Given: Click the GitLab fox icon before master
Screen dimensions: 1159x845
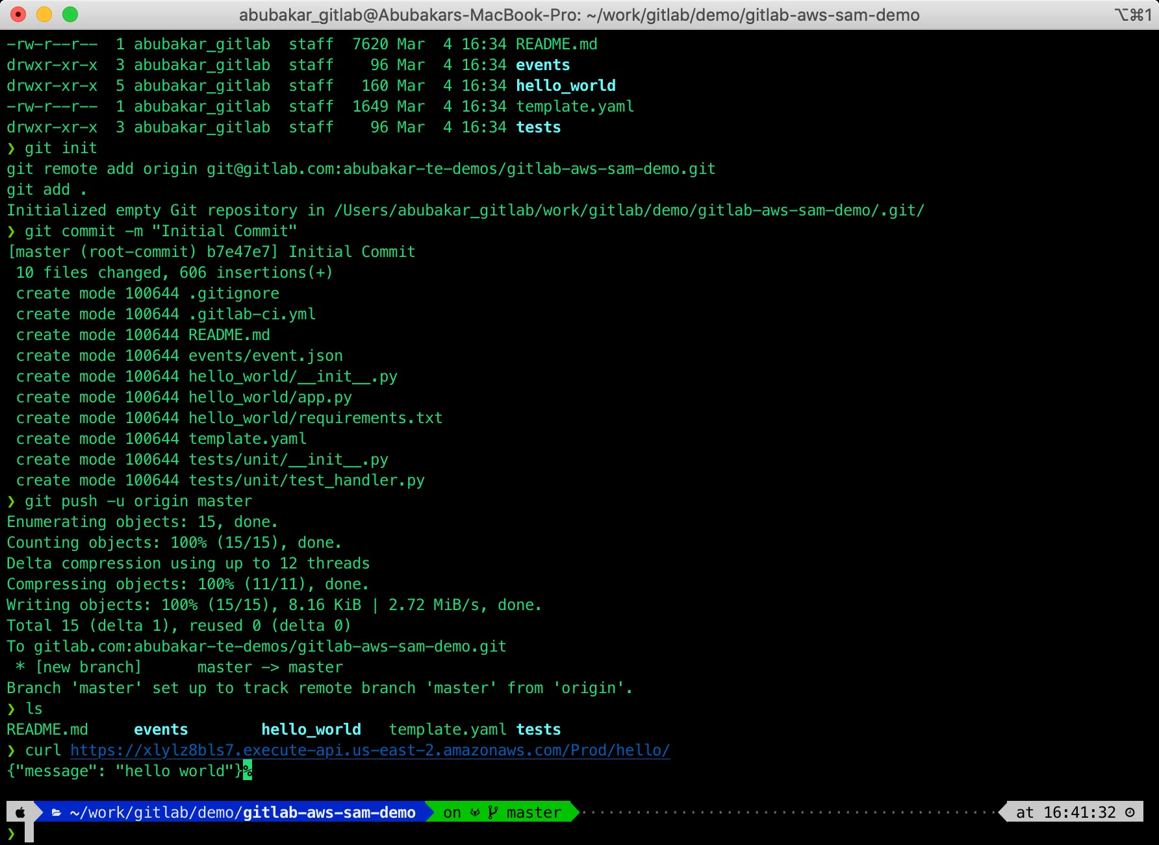Looking at the screenshot, I should point(476,813).
